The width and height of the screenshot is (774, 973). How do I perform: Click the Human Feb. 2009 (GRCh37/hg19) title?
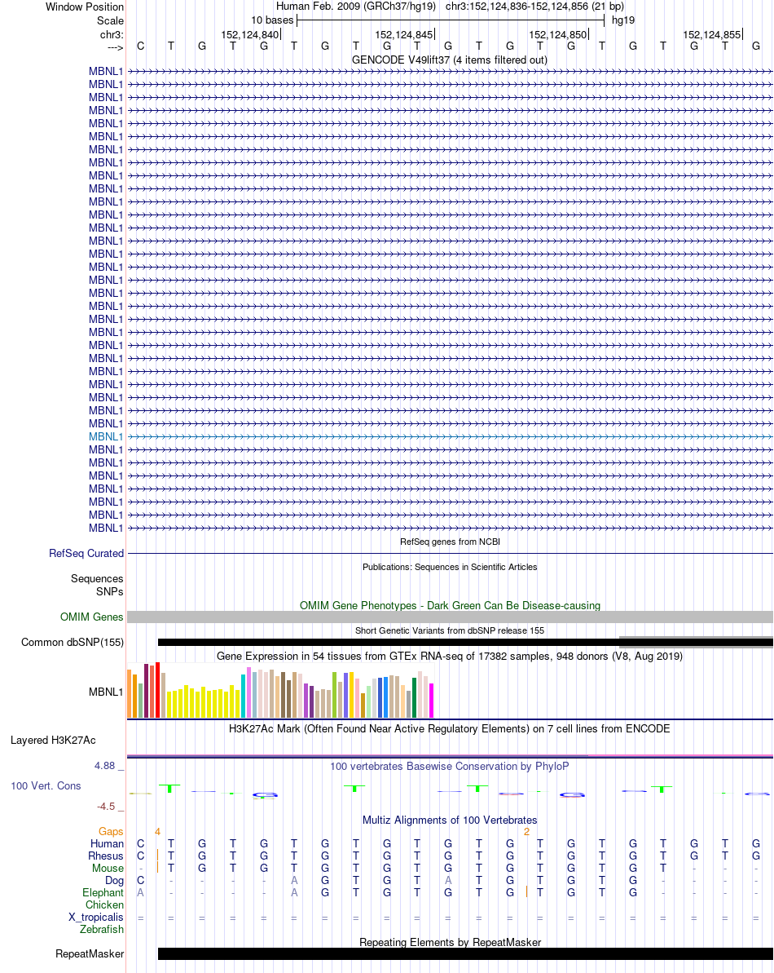(x=356, y=7)
